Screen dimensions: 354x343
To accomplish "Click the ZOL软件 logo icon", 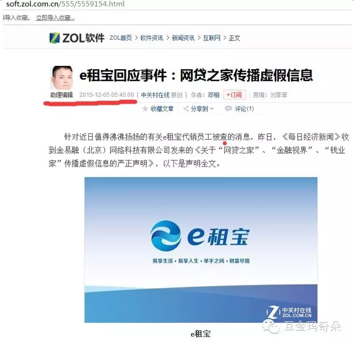I will coord(55,38).
